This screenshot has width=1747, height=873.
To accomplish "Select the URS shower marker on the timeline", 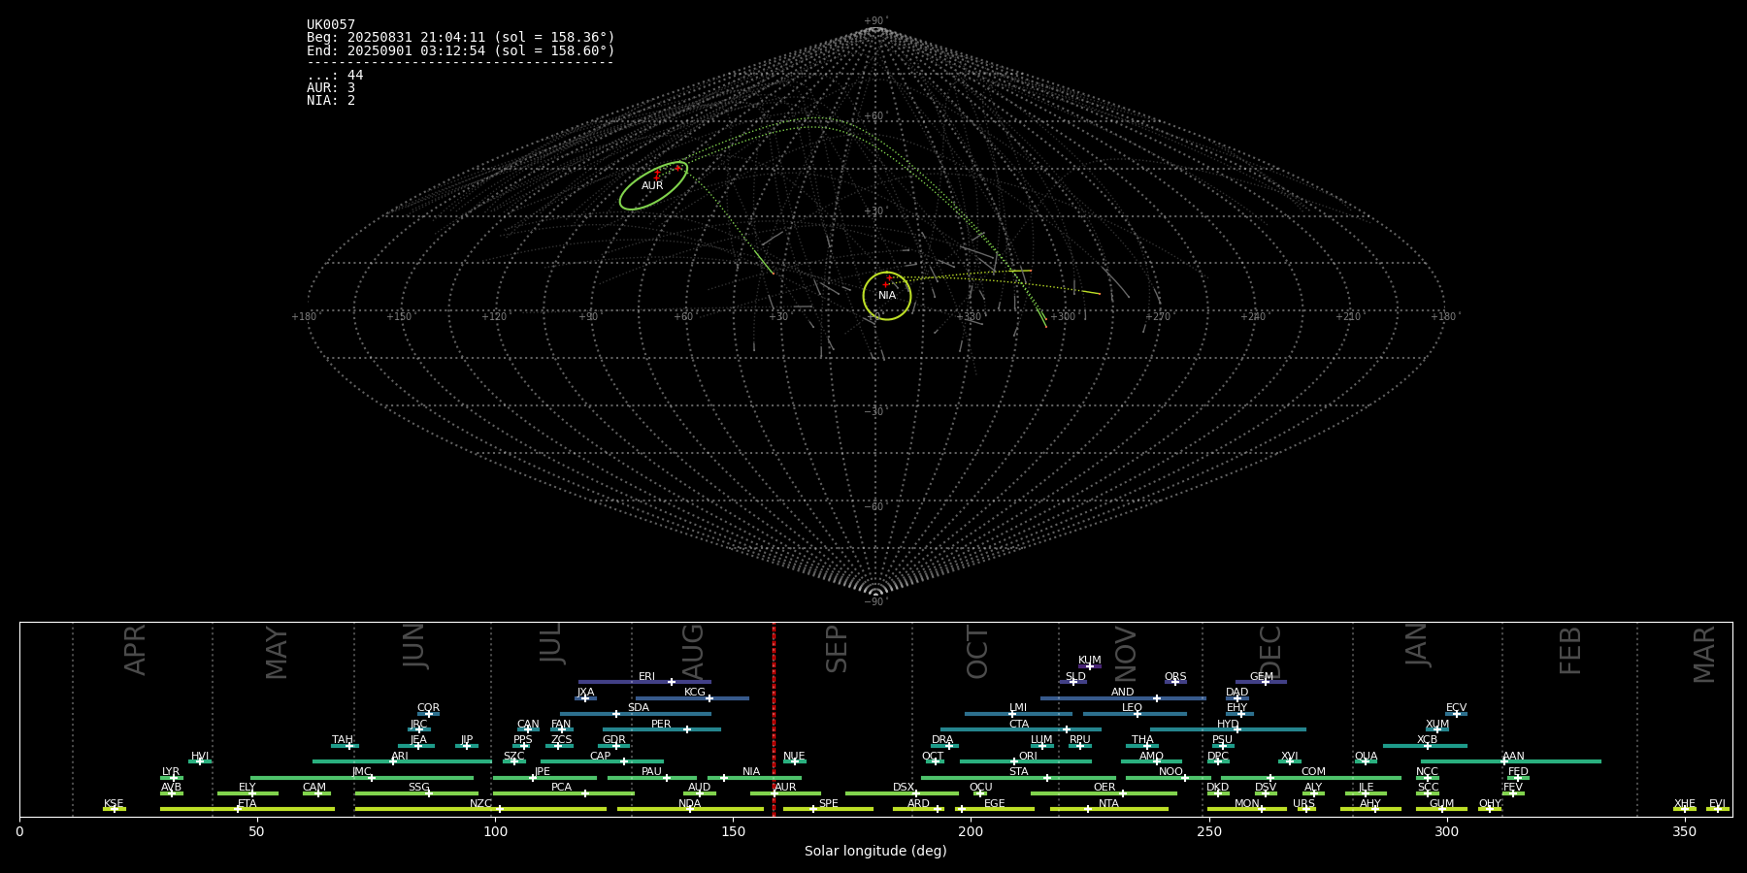I will pos(1306,809).
